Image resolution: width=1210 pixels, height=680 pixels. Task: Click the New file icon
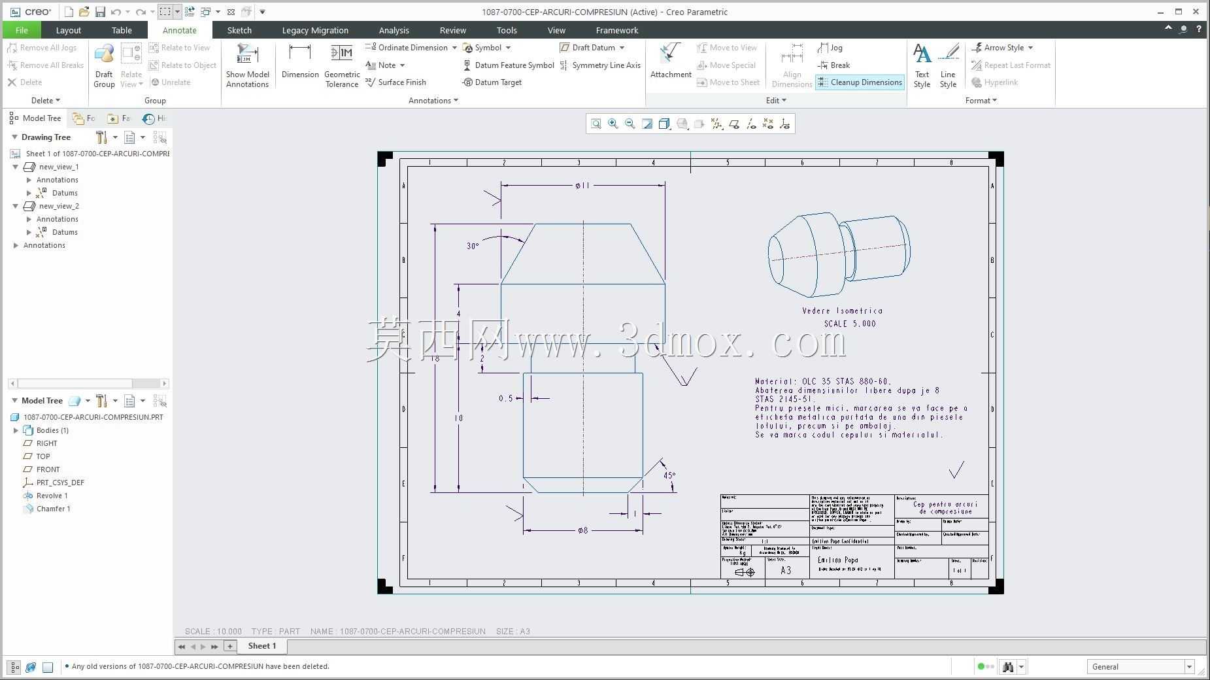coord(69,12)
